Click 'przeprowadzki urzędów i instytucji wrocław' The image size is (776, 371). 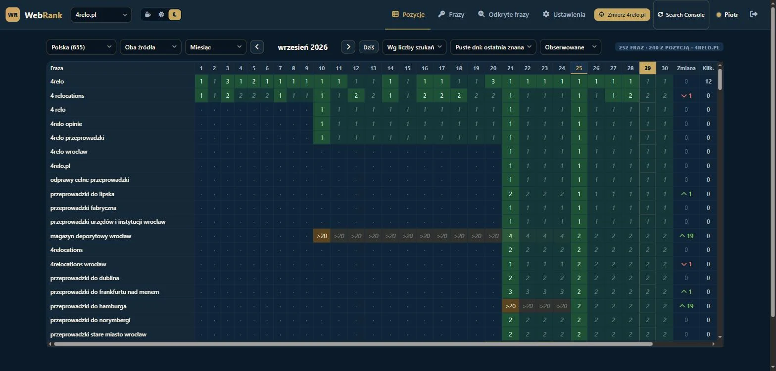108,222
